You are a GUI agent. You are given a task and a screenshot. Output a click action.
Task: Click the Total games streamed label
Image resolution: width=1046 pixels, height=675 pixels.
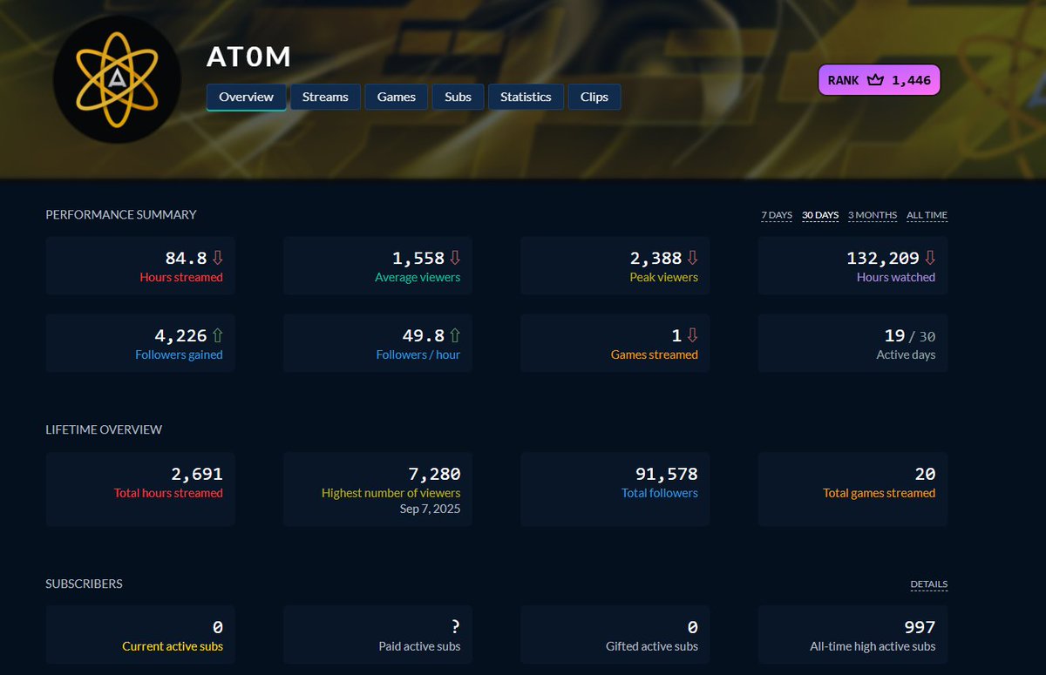click(880, 493)
